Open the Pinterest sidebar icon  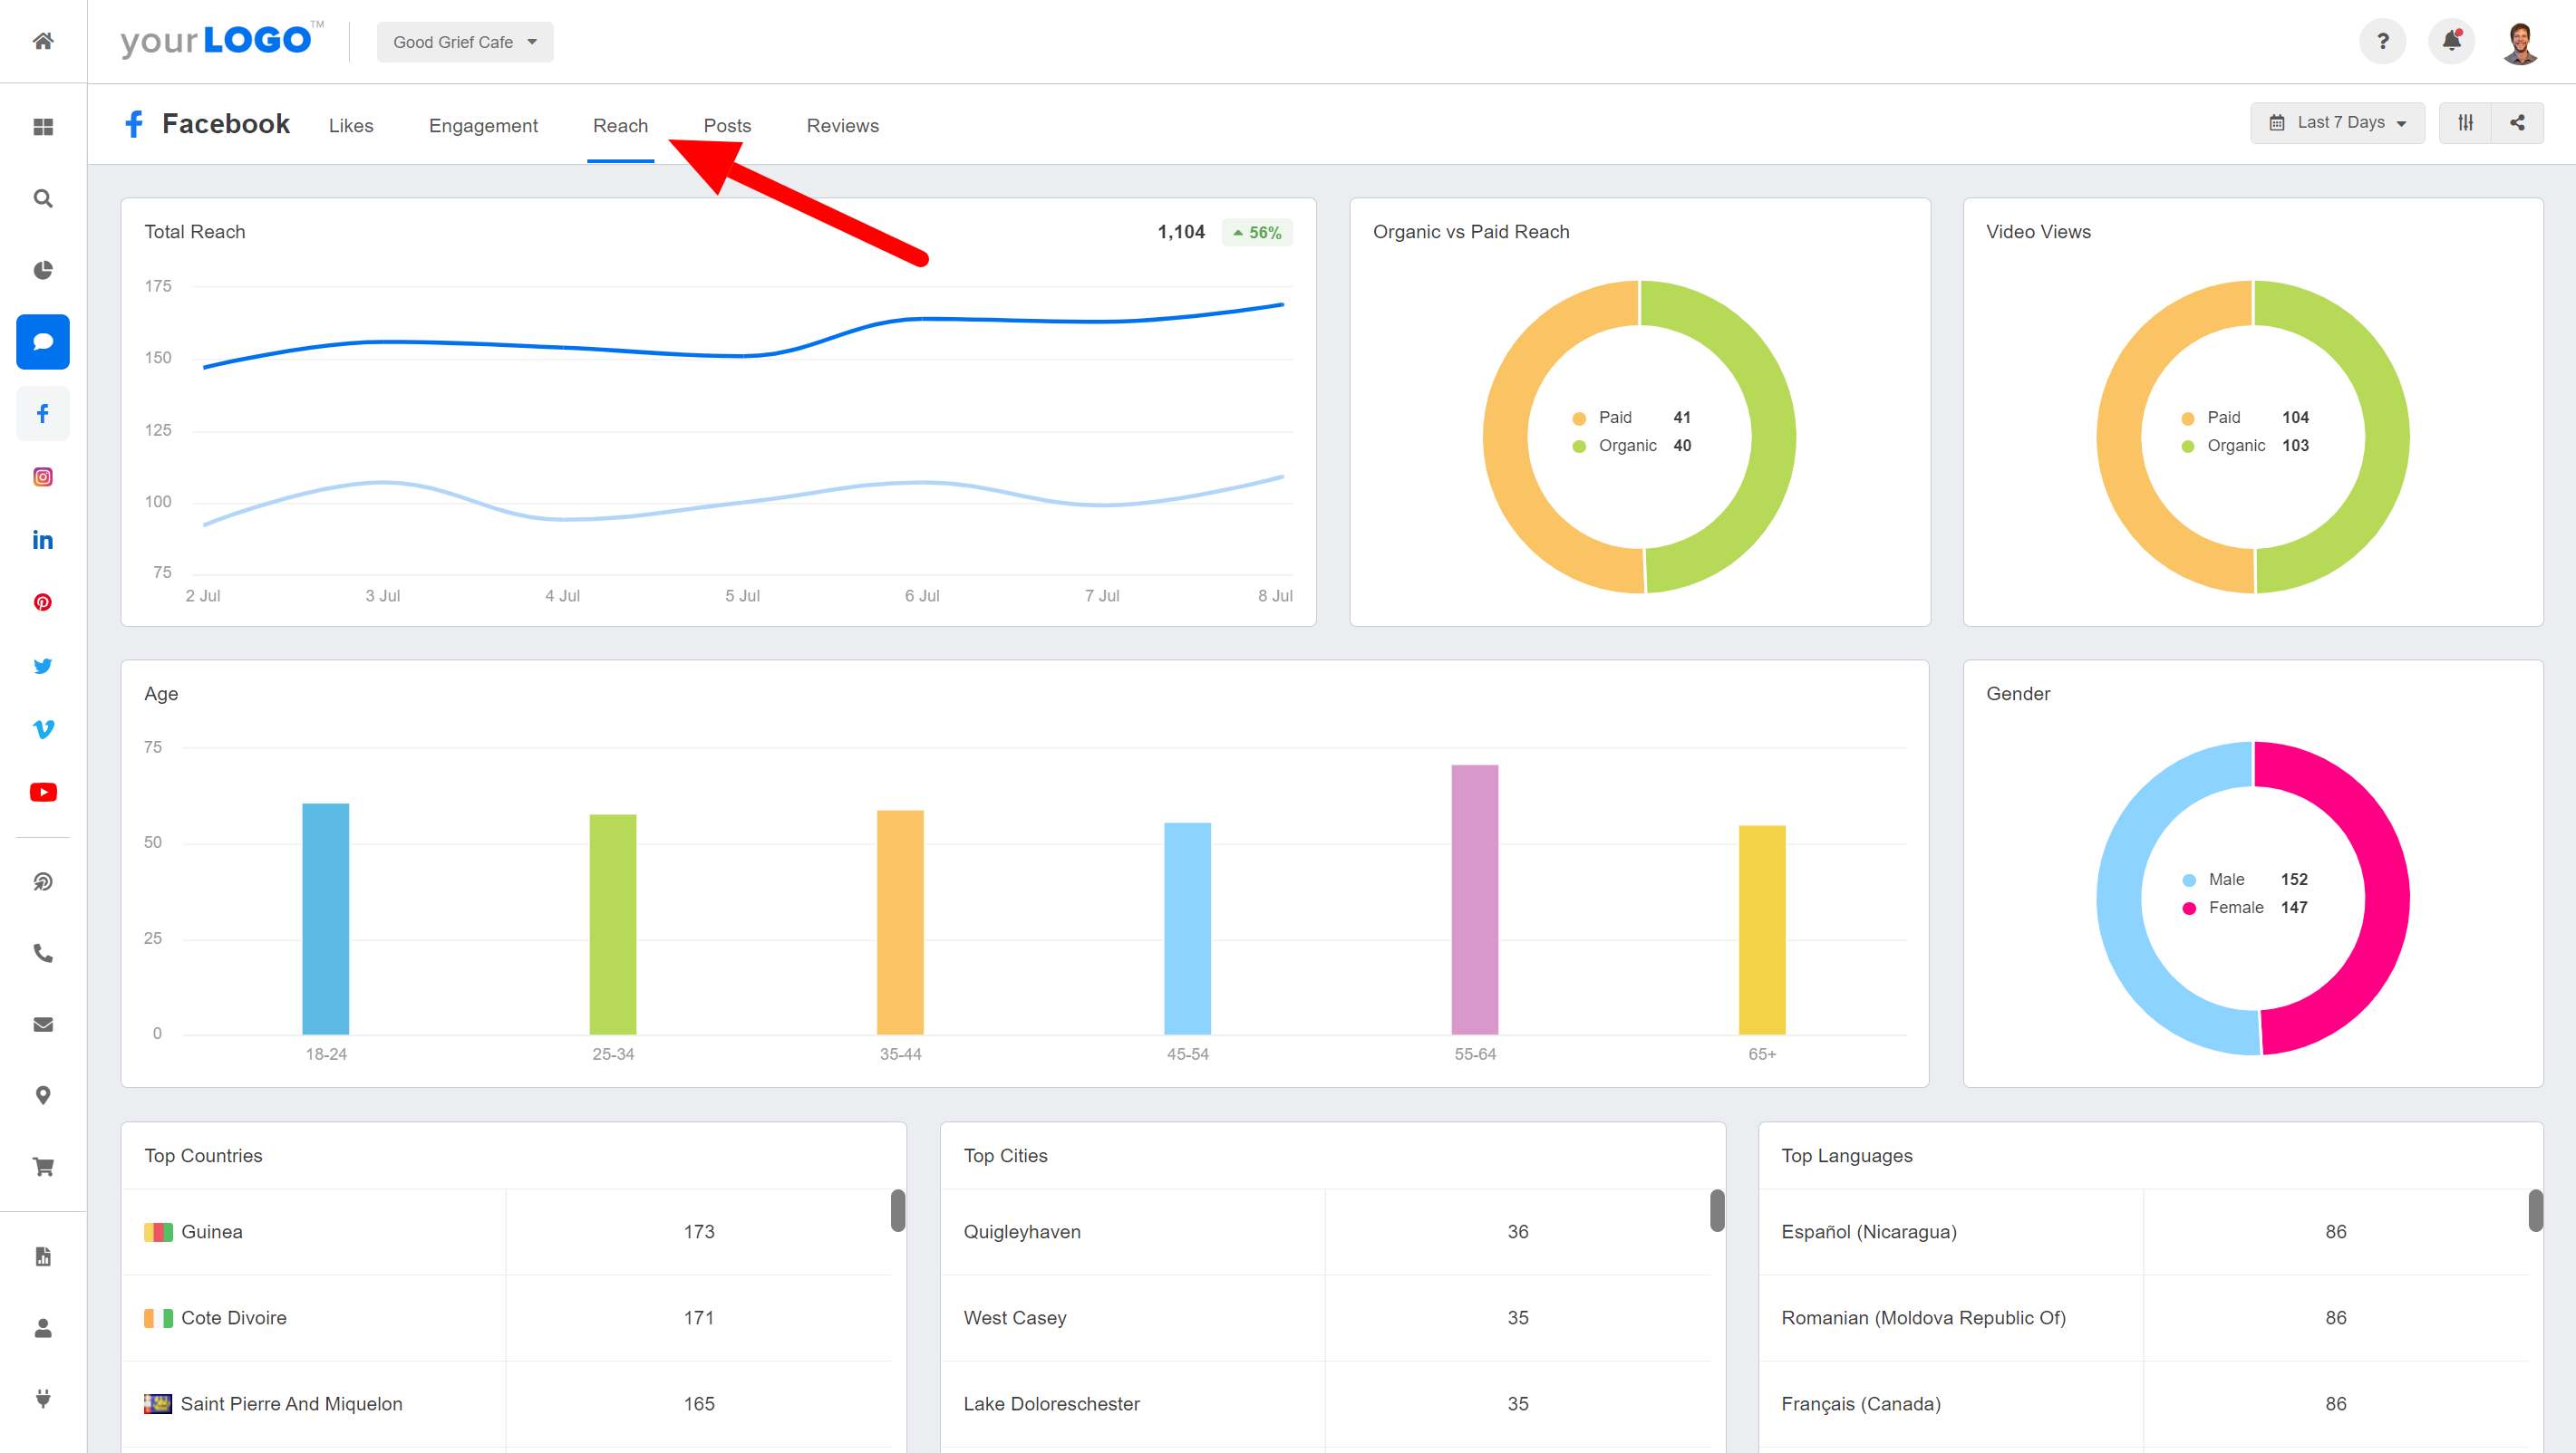pyautogui.click(x=43, y=602)
